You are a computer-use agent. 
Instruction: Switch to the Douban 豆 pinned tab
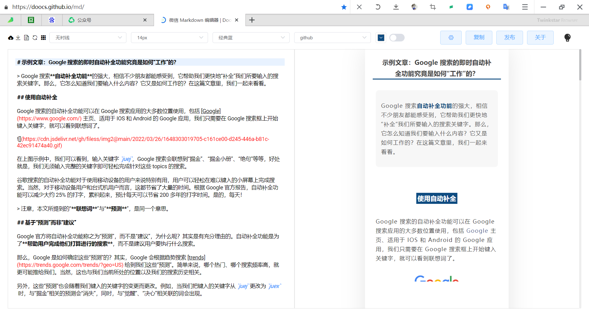click(31, 20)
